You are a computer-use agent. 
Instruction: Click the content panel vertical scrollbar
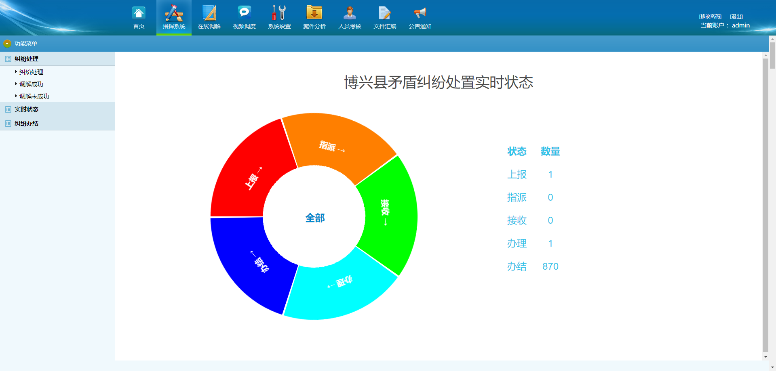pyautogui.click(x=765, y=202)
